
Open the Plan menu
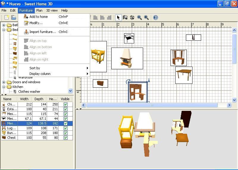[x=39, y=10]
